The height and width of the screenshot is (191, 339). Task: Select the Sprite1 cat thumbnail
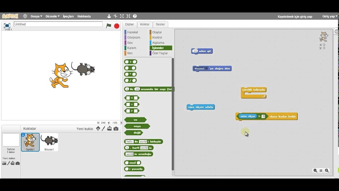(30, 142)
